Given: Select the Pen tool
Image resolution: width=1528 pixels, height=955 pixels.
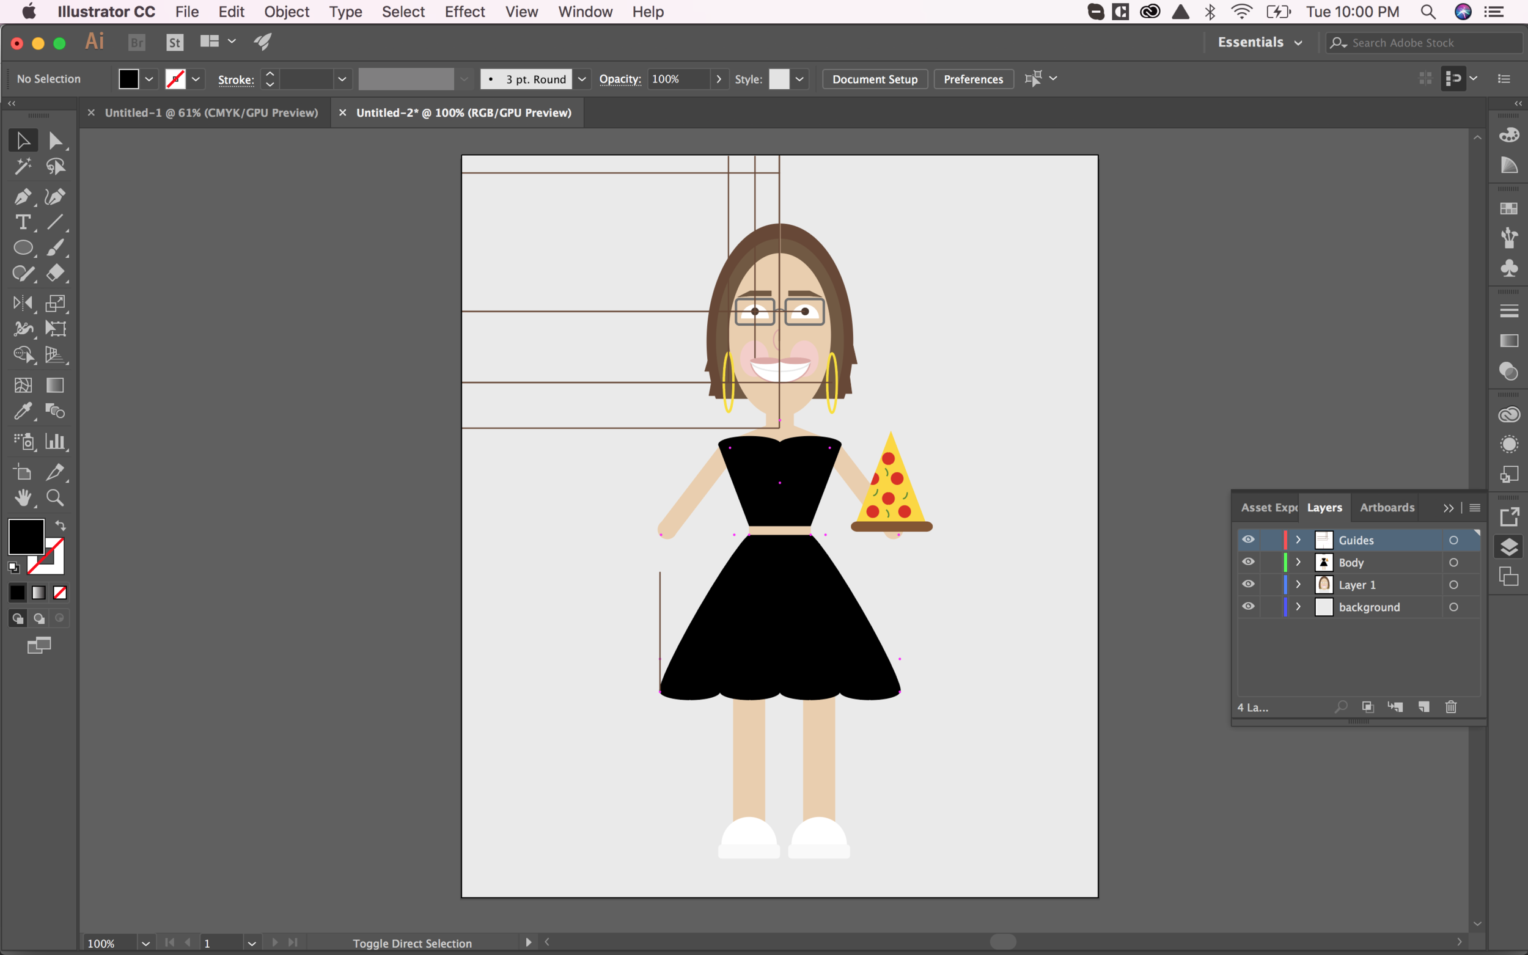Looking at the screenshot, I should point(23,196).
